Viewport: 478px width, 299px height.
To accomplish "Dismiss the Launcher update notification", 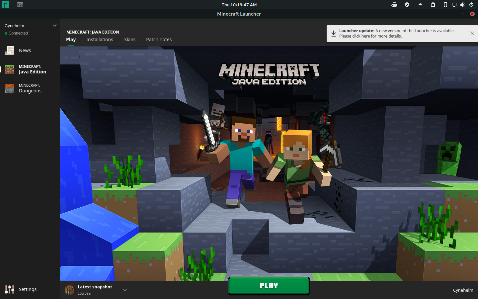I will pos(472,33).
